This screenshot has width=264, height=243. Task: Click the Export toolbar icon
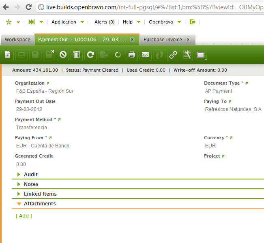tap(104, 55)
